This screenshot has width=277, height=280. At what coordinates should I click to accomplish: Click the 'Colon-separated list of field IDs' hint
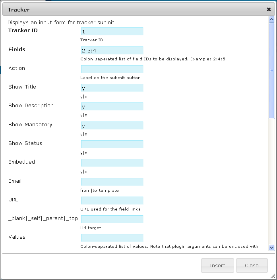tap(153, 59)
